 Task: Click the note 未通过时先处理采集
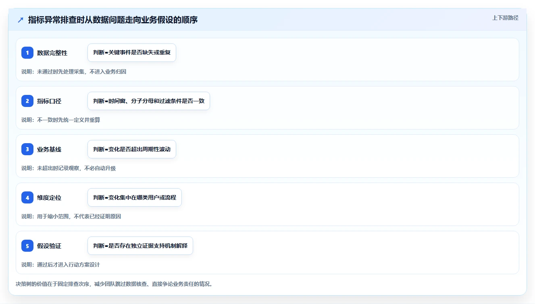[74, 72]
